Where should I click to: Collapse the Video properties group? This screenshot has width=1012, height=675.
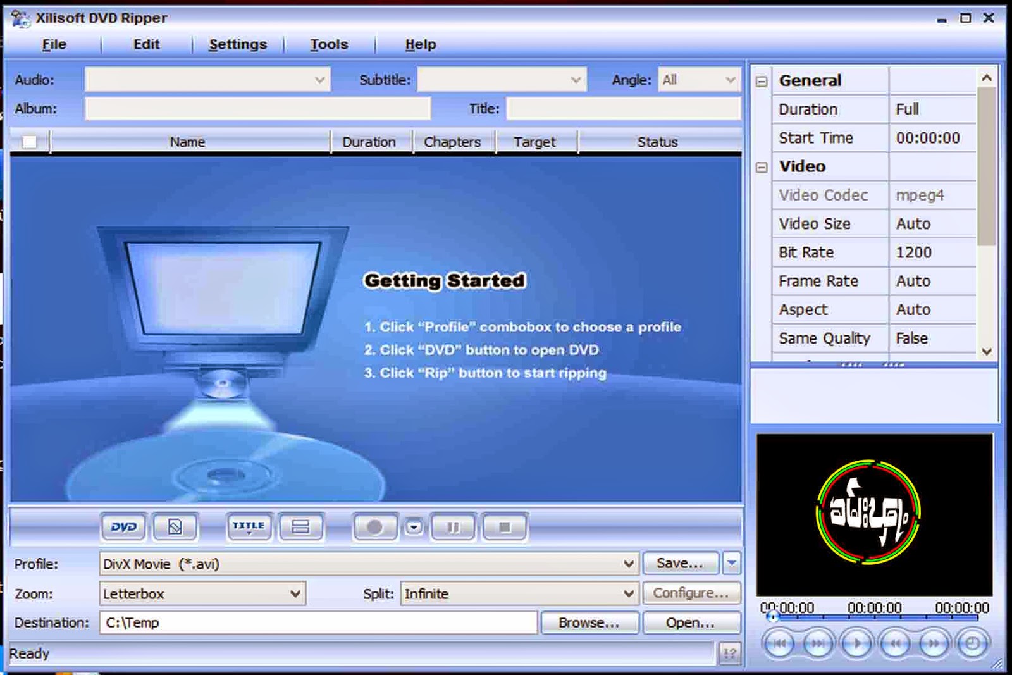coord(762,167)
